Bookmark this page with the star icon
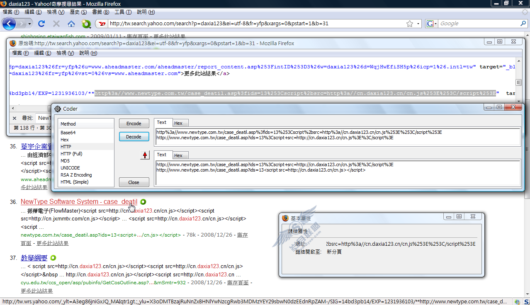The width and height of the screenshot is (530, 305). point(410,24)
